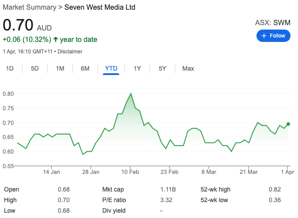Switch to the 5D time range tab

click(35, 68)
